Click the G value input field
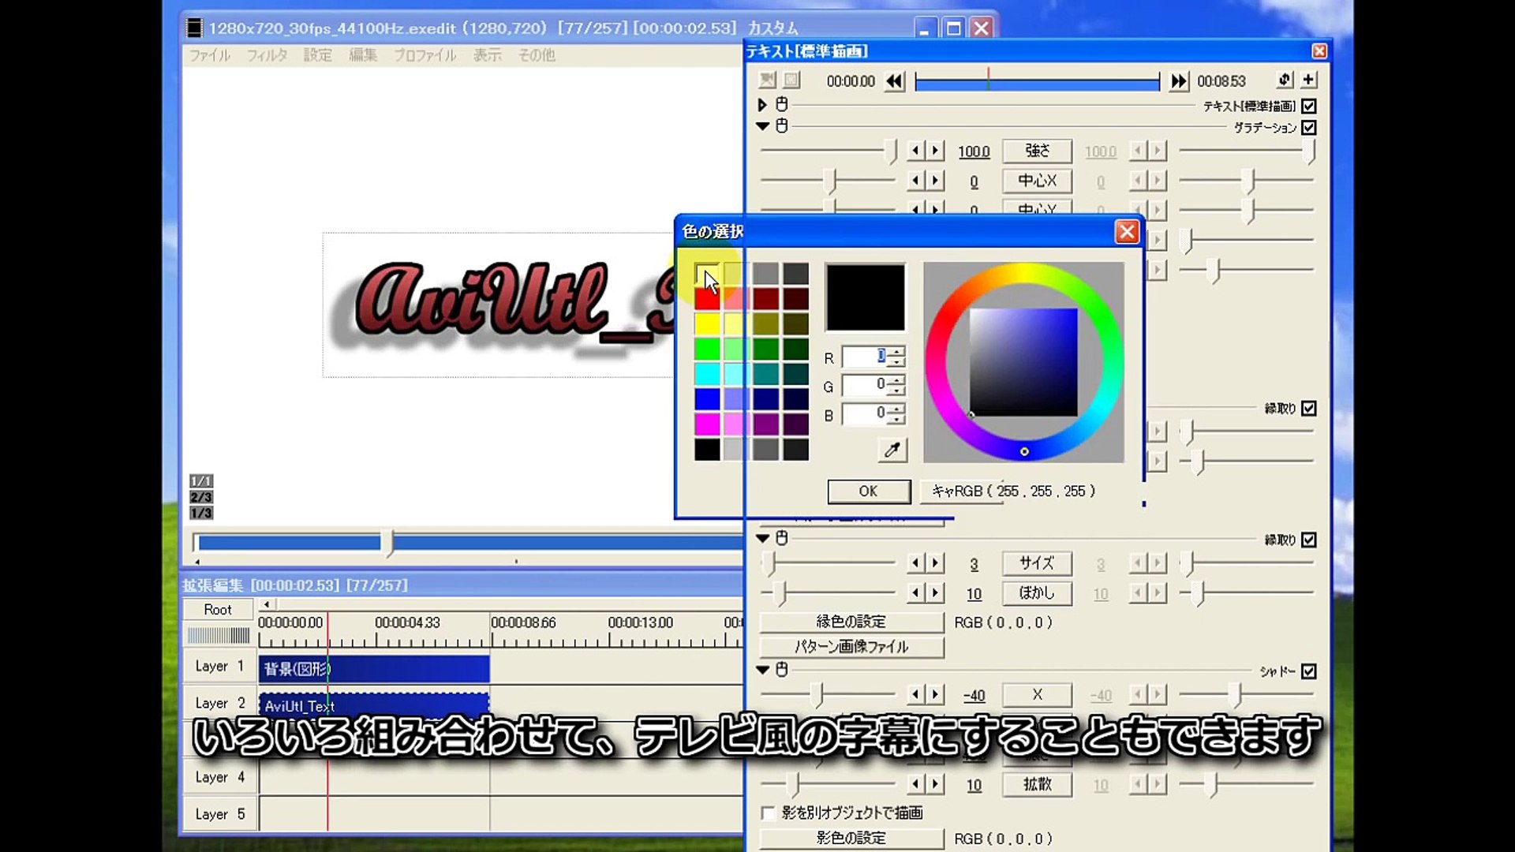The image size is (1515, 852). (x=865, y=385)
